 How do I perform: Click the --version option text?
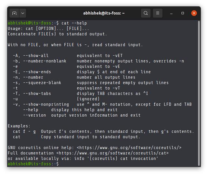click(35, 115)
